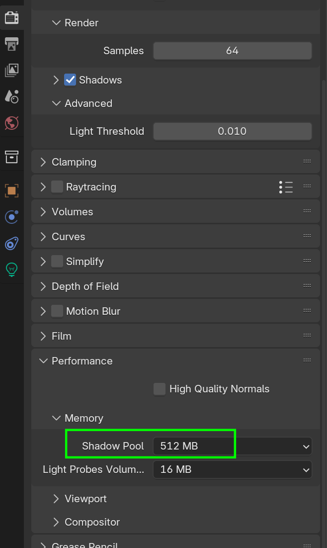Image resolution: width=327 pixels, height=548 pixels.
Task: Open the Light Probes Volume dropdown
Action: click(x=232, y=469)
